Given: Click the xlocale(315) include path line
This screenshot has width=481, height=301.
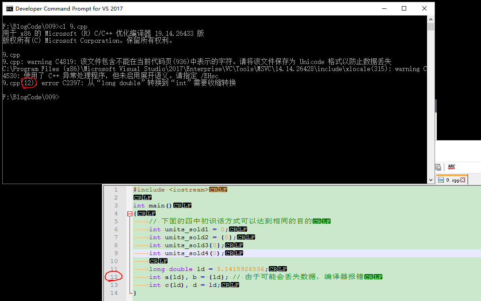Looking at the screenshot, I should click(x=214, y=69).
